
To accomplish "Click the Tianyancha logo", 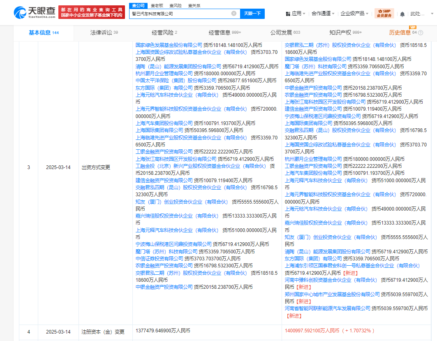I will (34, 13).
